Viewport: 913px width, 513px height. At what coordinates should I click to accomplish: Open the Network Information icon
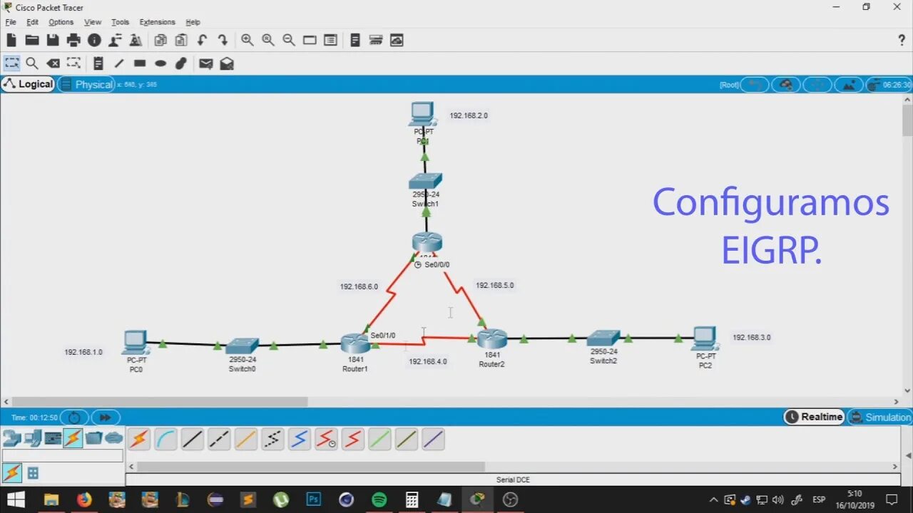coord(94,40)
